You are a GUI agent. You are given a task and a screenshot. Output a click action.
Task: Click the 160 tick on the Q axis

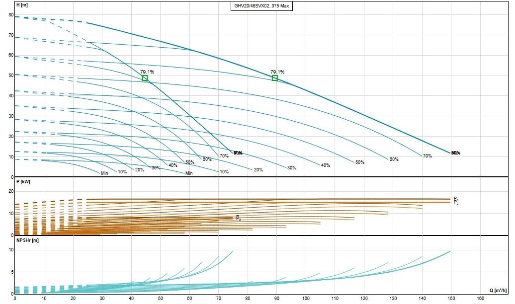[481, 299]
